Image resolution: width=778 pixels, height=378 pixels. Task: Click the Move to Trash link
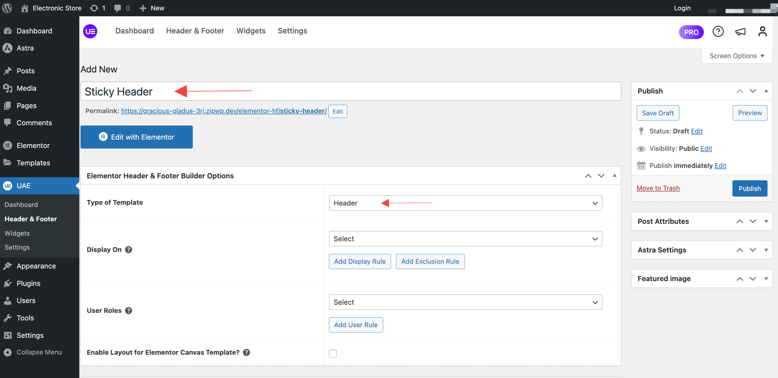658,188
